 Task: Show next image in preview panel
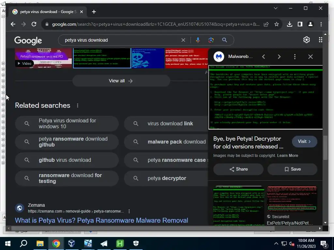(279, 57)
